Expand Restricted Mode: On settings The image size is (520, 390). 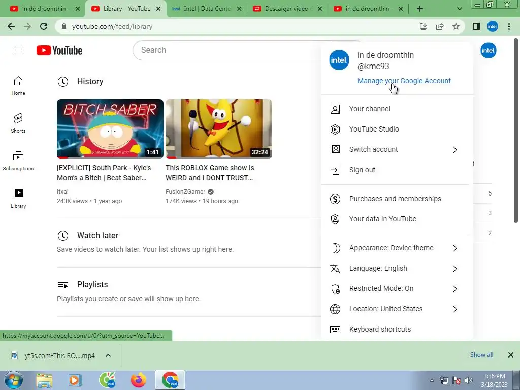click(x=455, y=289)
